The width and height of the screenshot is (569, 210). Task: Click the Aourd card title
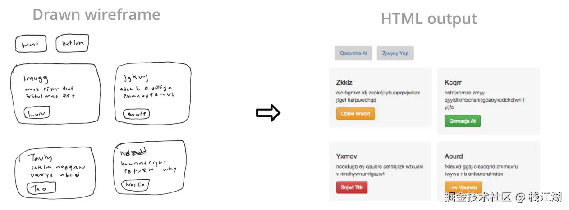pyautogui.click(x=454, y=156)
